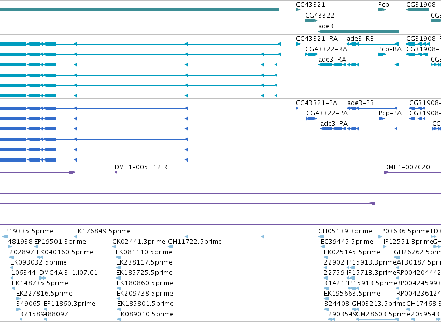441x322 pixels.
Task: Click EST EK195663.5prime
Action: (352, 294)
